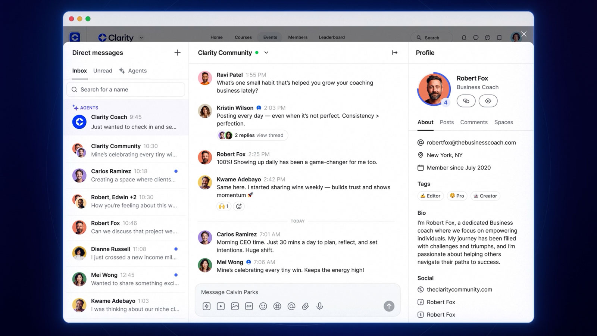Open the GIF picker in the message composer
This screenshot has height=336, width=597.
coord(249,306)
